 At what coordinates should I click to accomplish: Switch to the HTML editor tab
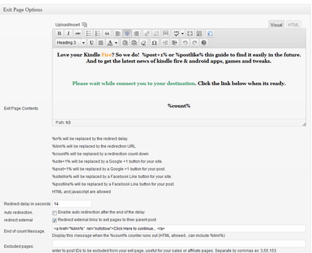(x=293, y=25)
